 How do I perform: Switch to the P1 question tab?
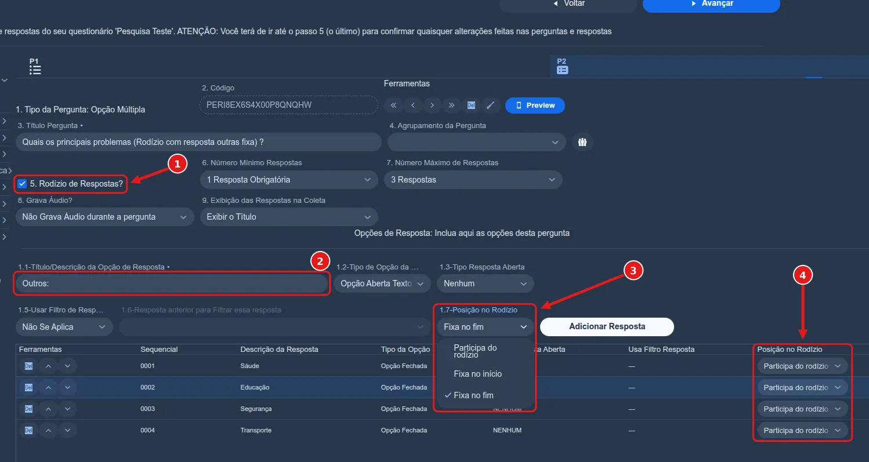click(x=35, y=67)
